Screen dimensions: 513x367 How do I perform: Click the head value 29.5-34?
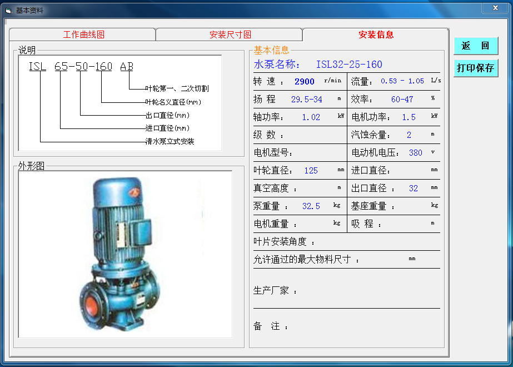coord(307,100)
